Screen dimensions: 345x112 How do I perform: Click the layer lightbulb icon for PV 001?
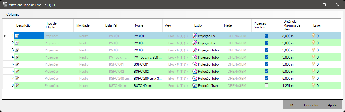point(314,35)
